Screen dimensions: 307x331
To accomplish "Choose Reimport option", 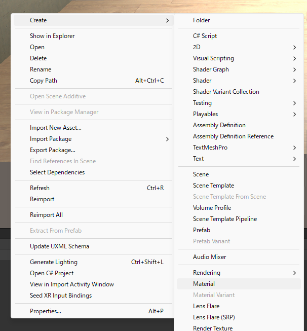I will pyautogui.click(x=94, y=199).
